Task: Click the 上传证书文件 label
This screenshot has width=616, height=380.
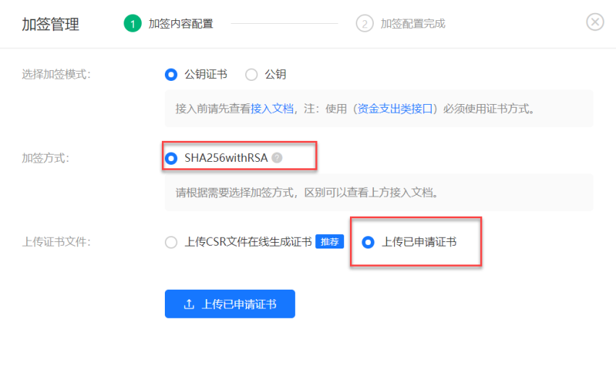Action: tap(56, 242)
